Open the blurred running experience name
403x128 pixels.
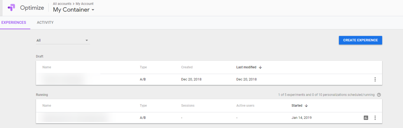(x=73, y=118)
